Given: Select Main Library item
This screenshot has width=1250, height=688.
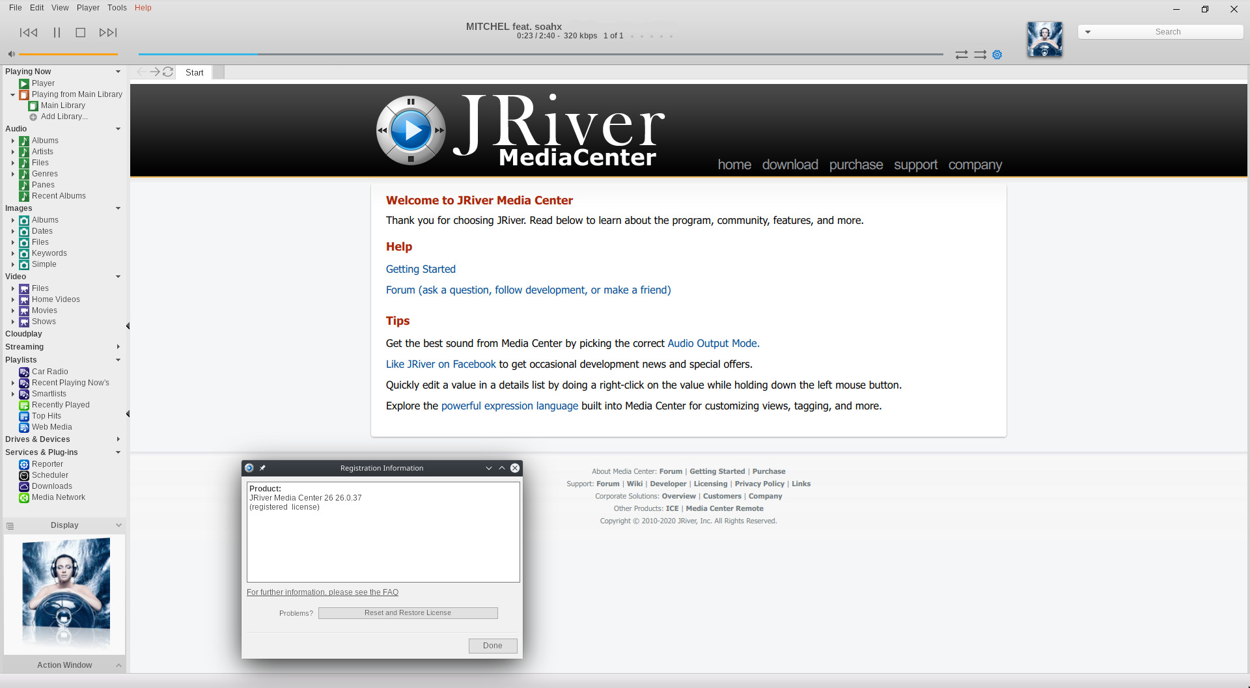Looking at the screenshot, I should (63, 105).
